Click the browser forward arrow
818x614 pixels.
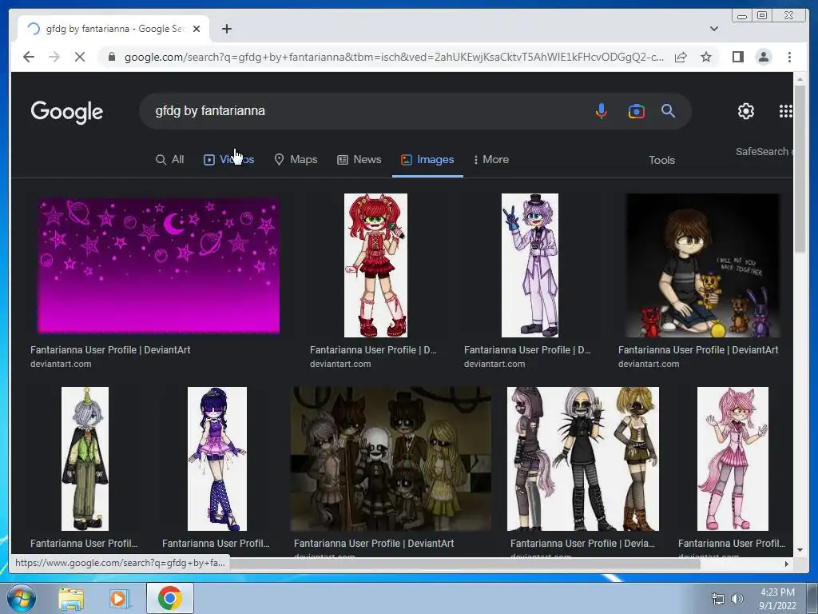(x=54, y=57)
